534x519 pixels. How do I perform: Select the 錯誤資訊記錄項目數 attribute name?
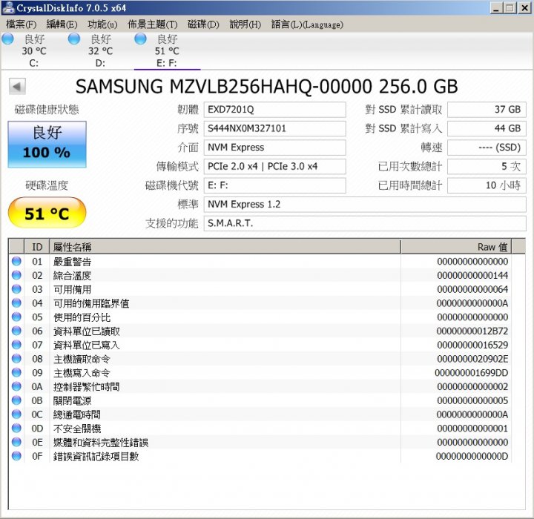pos(96,456)
